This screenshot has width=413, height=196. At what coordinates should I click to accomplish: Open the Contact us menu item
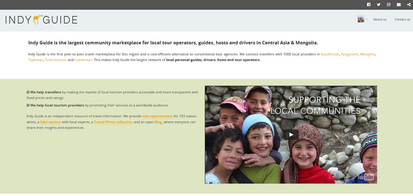tap(402, 19)
